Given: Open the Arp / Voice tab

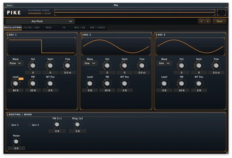Looking at the screenshot, I should point(97,27).
